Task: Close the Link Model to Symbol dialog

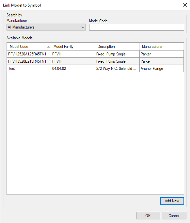Action: click(185, 5)
